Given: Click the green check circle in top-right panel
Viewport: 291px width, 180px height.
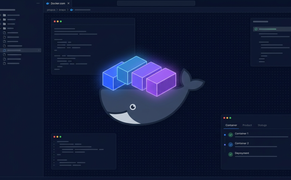Looking at the screenshot, I should click(x=256, y=29).
